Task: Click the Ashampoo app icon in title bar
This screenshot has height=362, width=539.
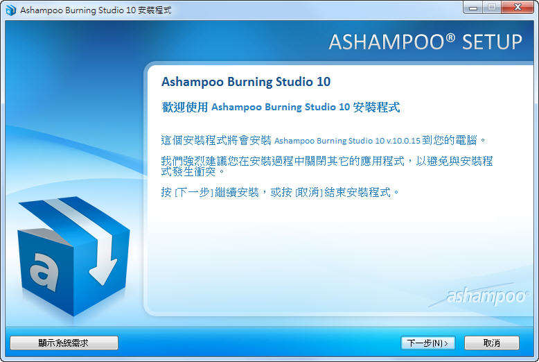Action: click(10, 10)
